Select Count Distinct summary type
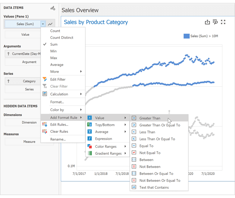Screen dimensions: 235x198 62,38
